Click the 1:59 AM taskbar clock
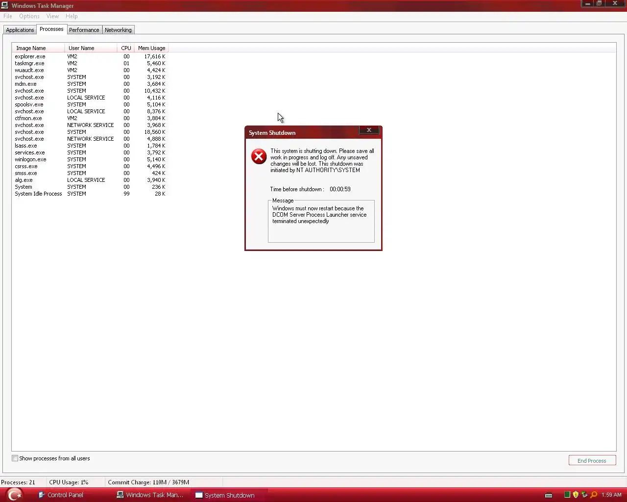Viewport: 627px width, 502px height. click(611, 495)
